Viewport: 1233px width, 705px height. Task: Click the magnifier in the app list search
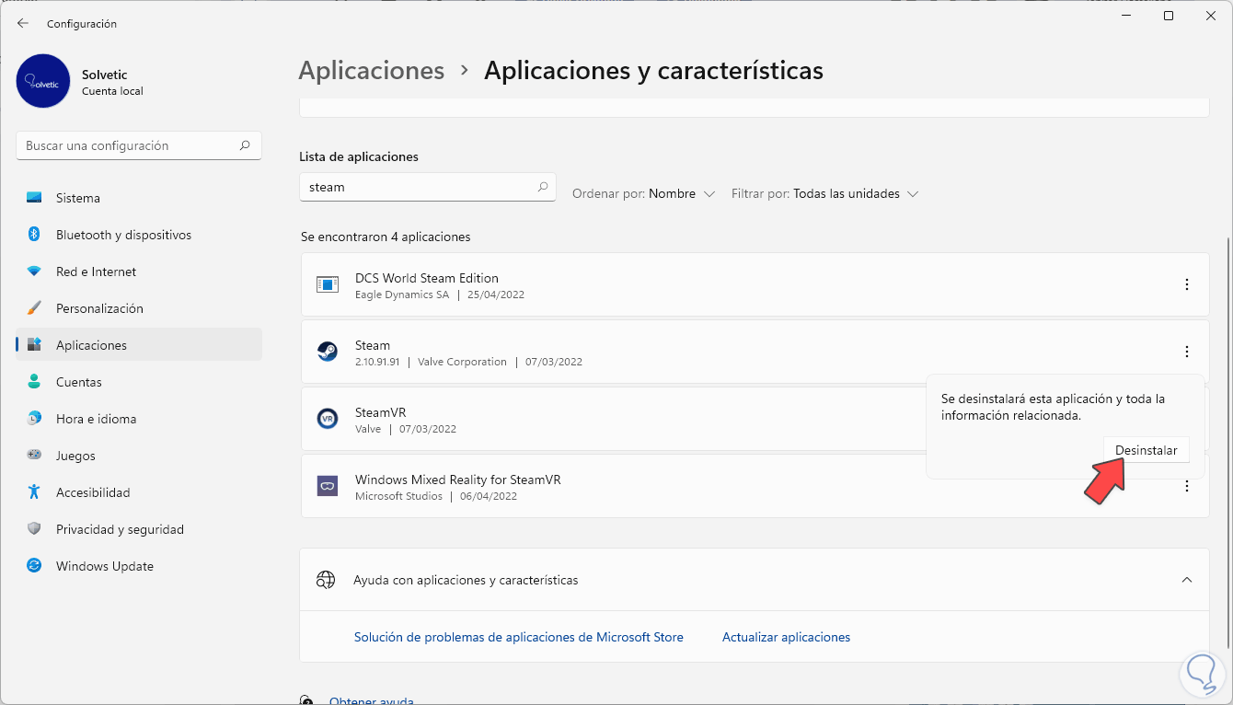[543, 187]
